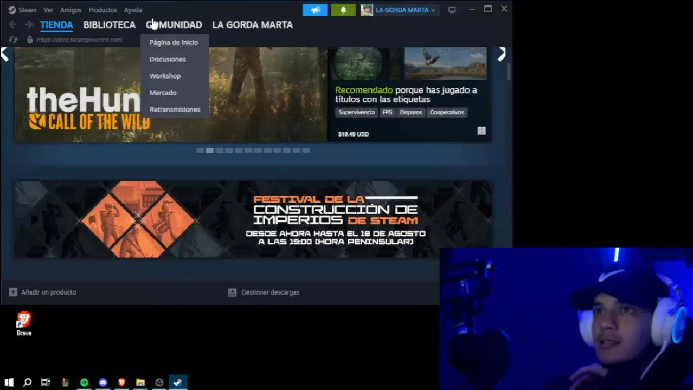Open the Steam announcements megaphone button
The height and width of the screenshot is (390, 693).
[315, 10]
